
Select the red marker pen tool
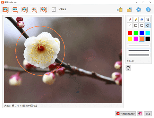point(130,20)
